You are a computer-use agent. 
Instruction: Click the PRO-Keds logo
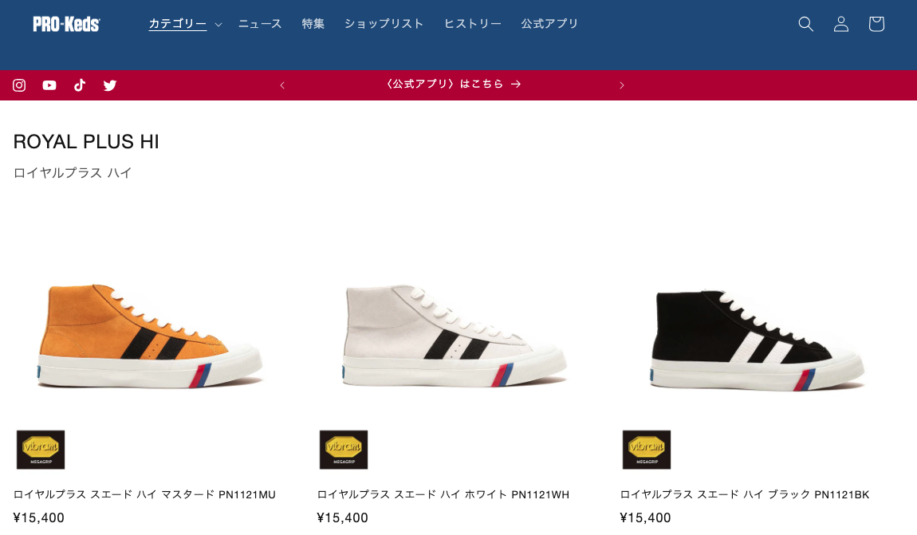(66, 24)
